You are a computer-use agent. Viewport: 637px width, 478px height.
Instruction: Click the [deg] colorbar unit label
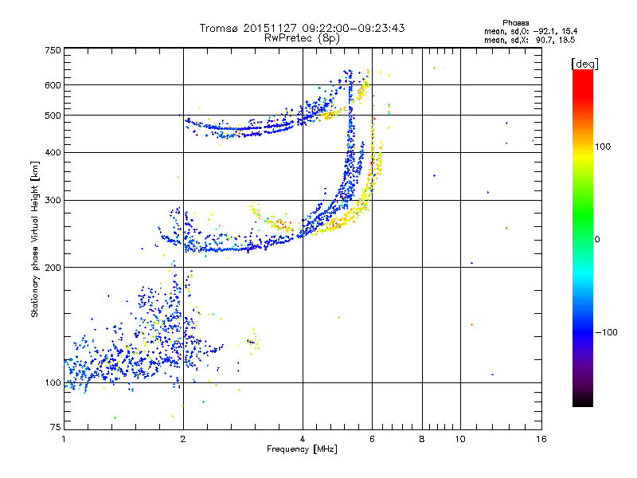pyautogui.click(x=585, y=63)
